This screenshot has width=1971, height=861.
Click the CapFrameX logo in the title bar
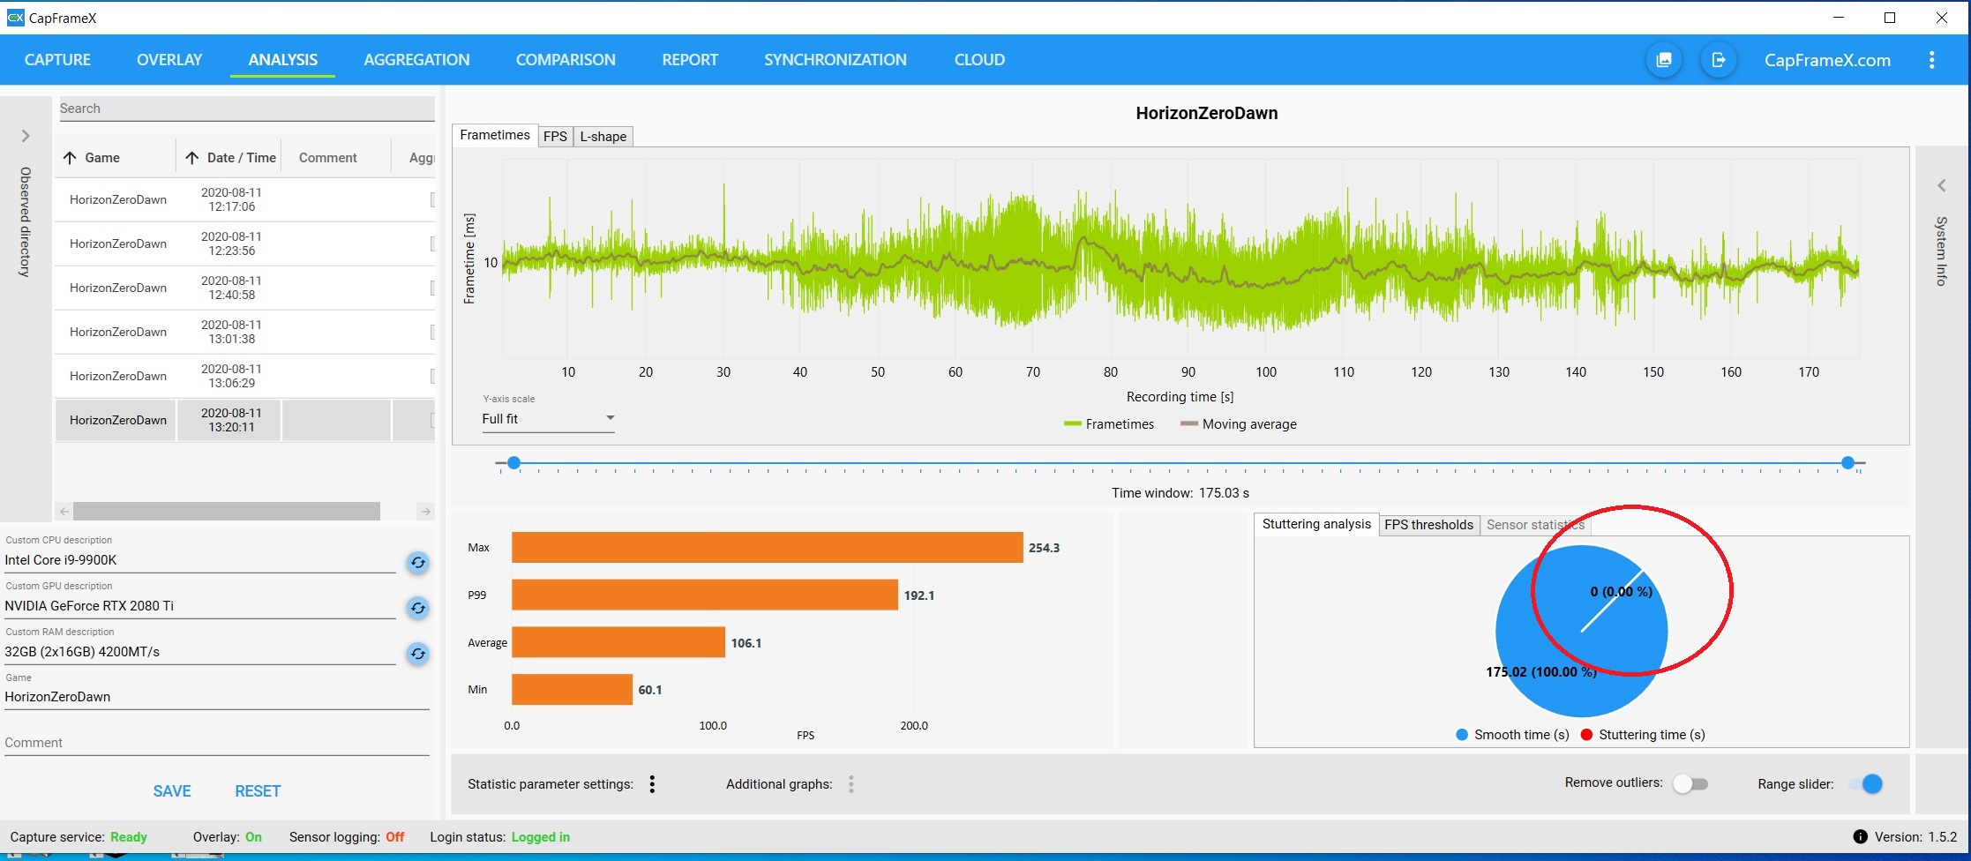click(x=15, y=18)
